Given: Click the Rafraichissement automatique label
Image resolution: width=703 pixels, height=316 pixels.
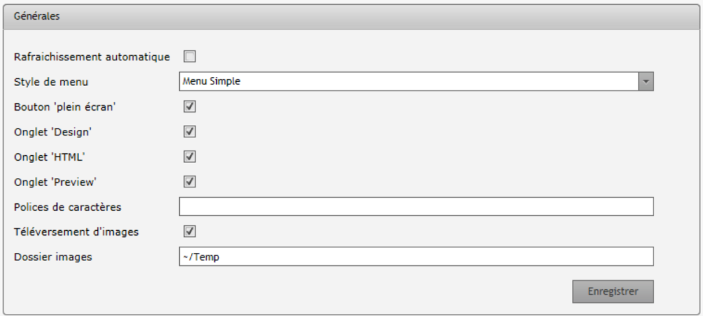Looking at the screenshot, I should click(92, 57).
